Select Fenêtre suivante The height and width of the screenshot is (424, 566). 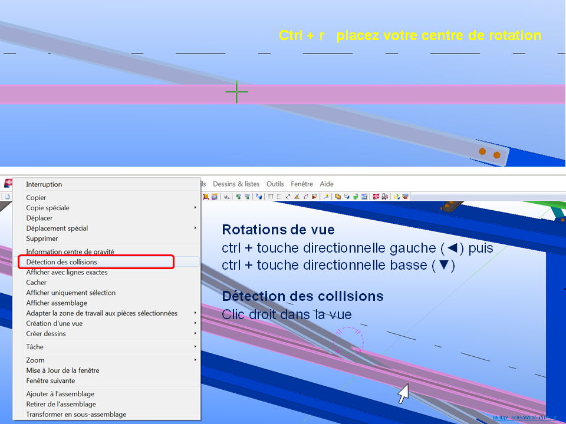[x=107, y=381]
